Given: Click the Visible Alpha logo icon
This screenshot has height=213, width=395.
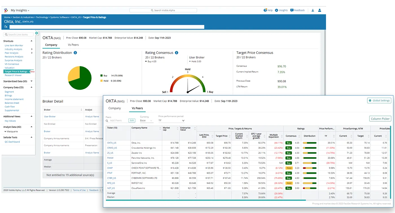Looking at the screenshot, I should (x=6, y=10).
